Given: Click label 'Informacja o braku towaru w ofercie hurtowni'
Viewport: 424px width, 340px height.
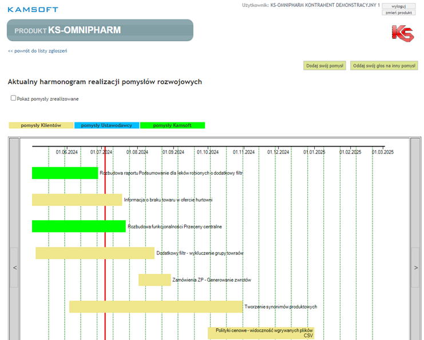Looking at the screenshot, I should point(168,200).
